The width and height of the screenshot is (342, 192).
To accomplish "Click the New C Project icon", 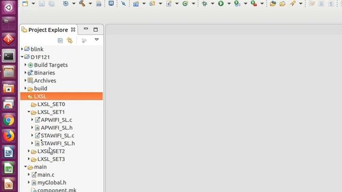I will [136, 4].
